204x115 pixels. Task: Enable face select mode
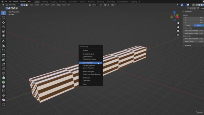pyautogui.click(x=27, y=5)
